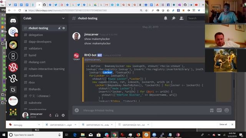246x138 pixels.
Task: Click Show all downloads
Action: pos(223,124)
